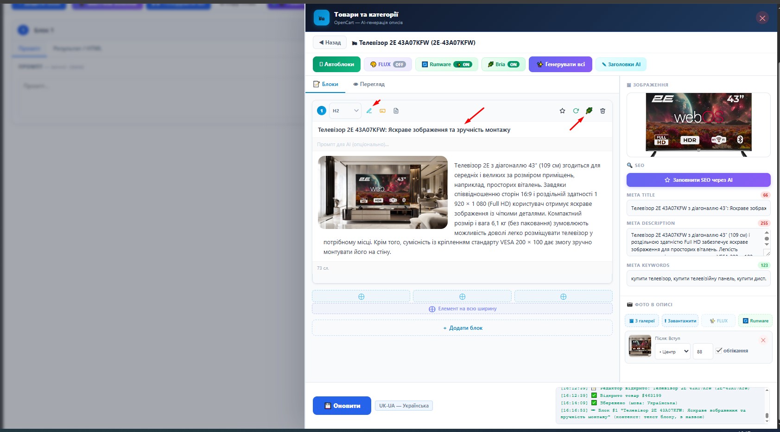Click the Meta Title input field
The height and width of the screenshot is (432, 780).
pyautogui.click(x=698, y=208)
